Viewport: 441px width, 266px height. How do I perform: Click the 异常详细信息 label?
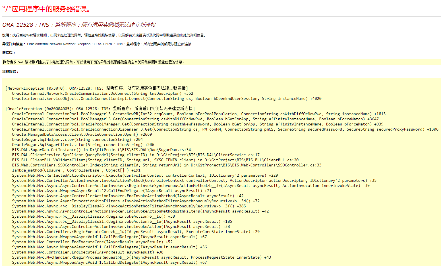[x=14, y=44]
